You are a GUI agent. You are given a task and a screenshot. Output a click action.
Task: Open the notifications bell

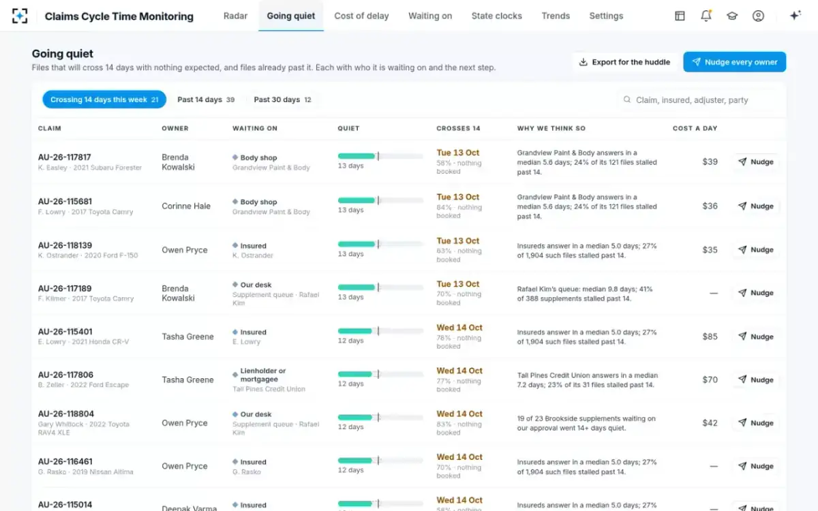[706, 16]
